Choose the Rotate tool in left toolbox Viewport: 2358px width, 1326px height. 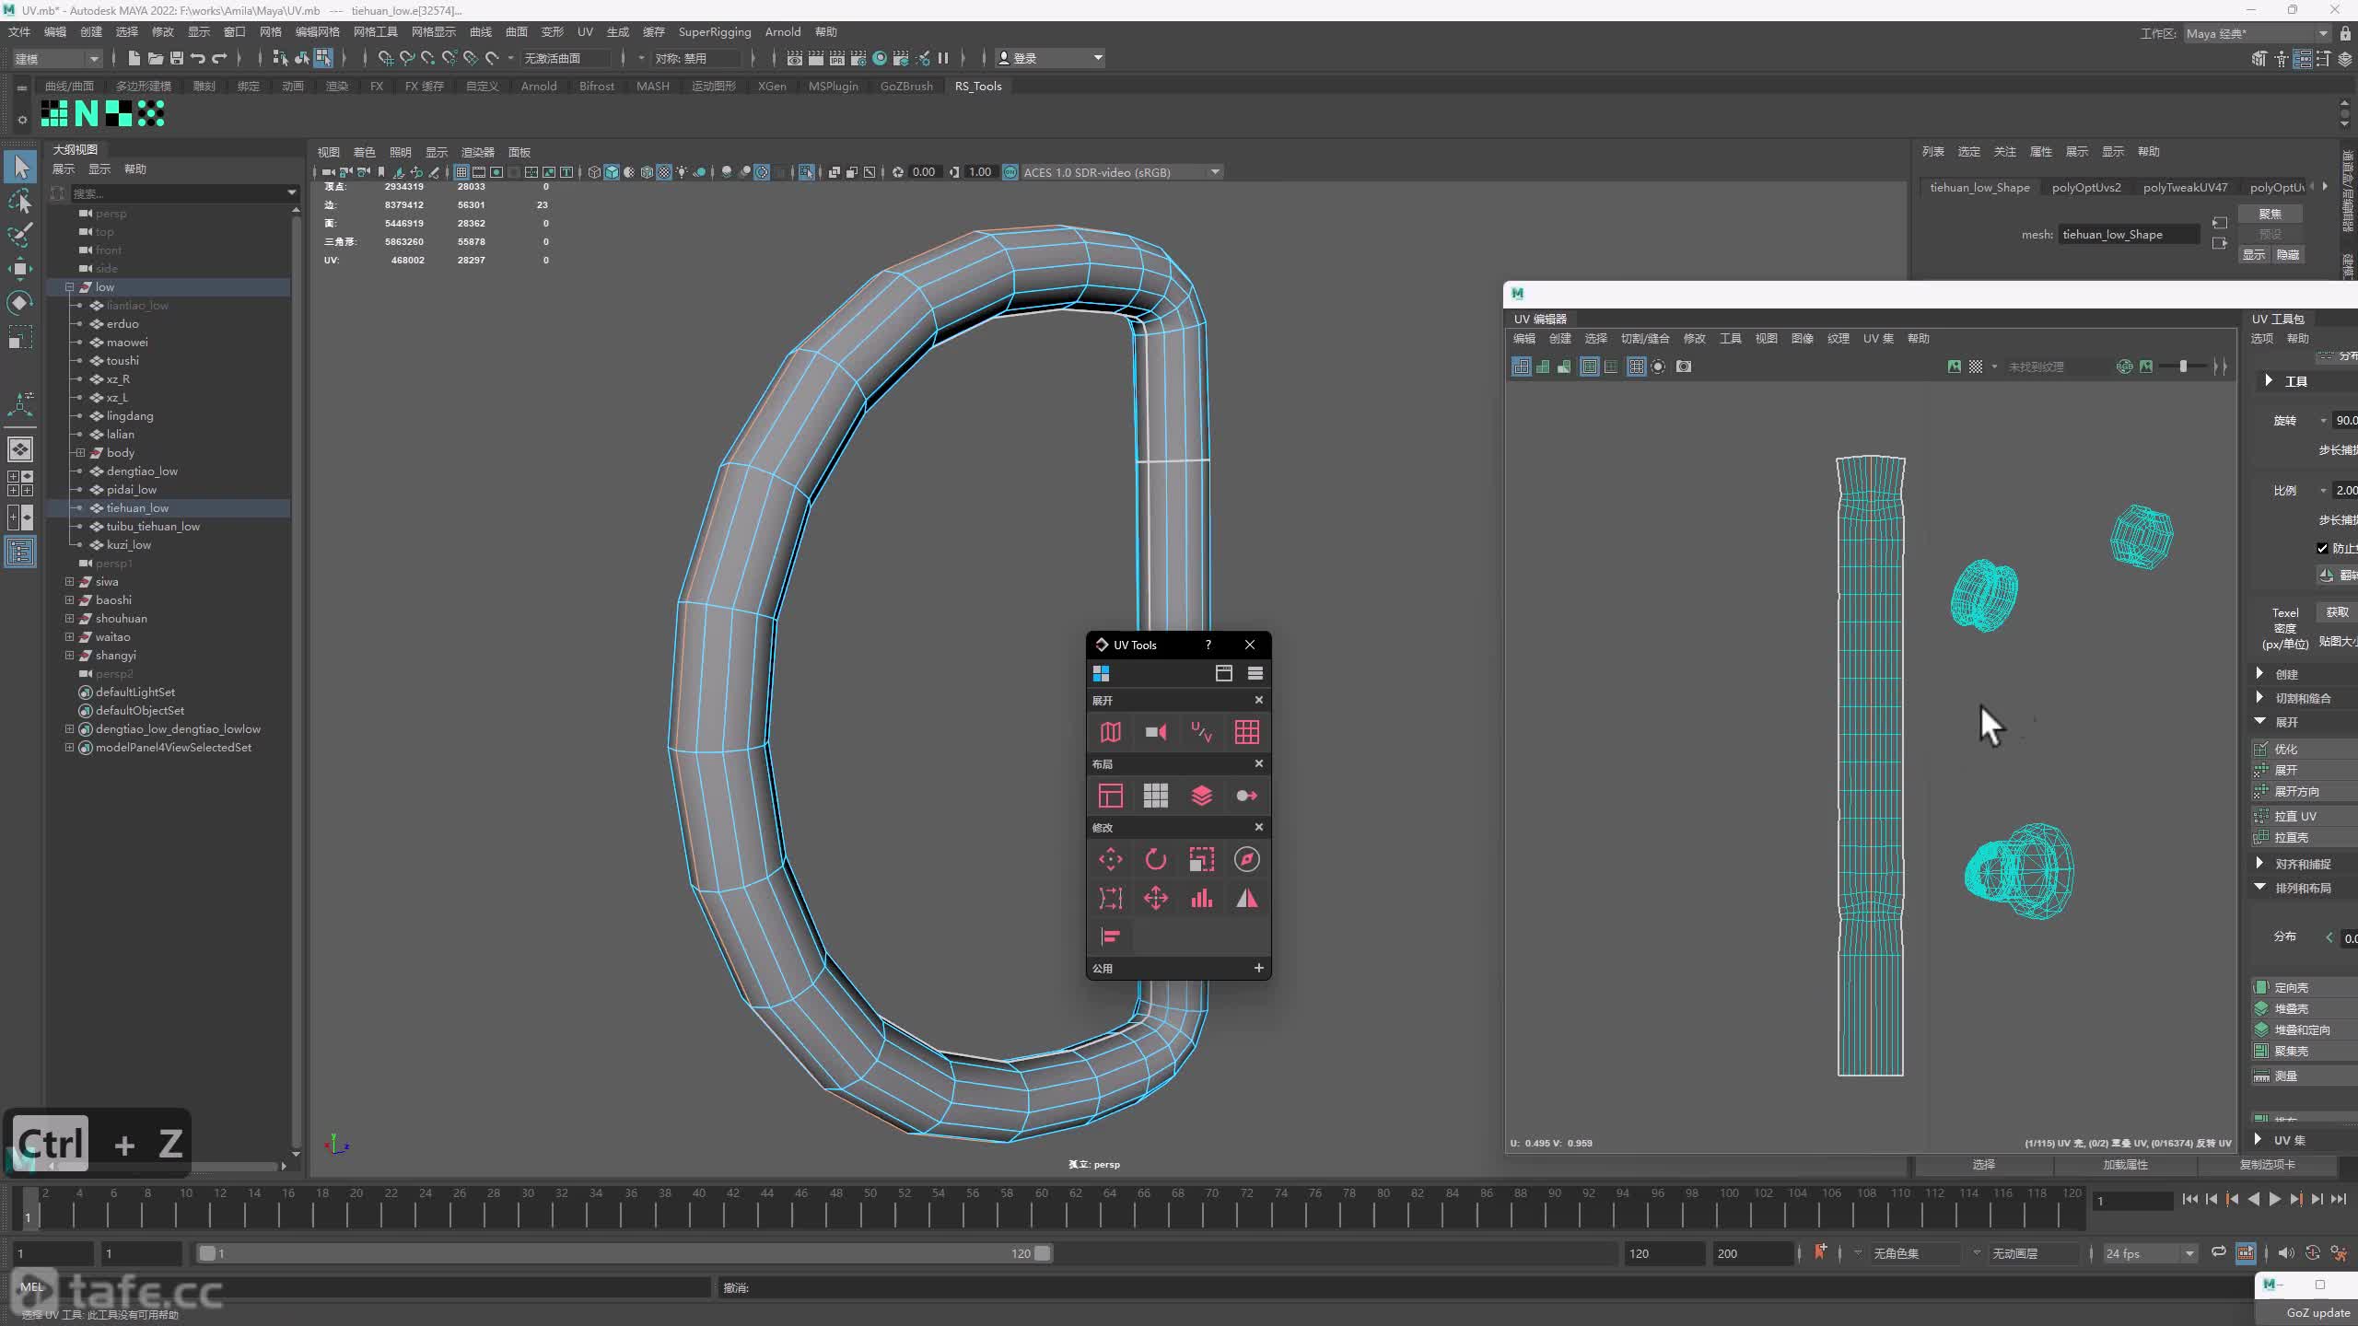(20, 303)
